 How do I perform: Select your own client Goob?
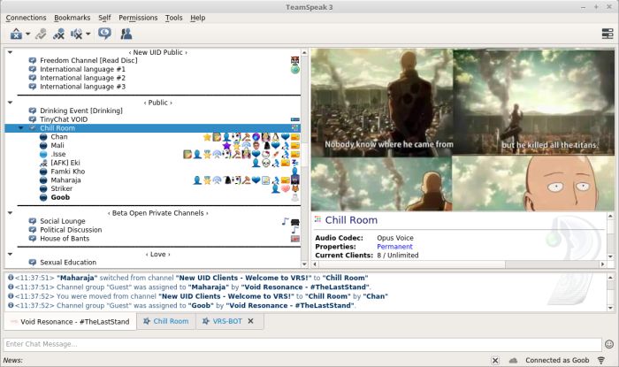point(60,197)
